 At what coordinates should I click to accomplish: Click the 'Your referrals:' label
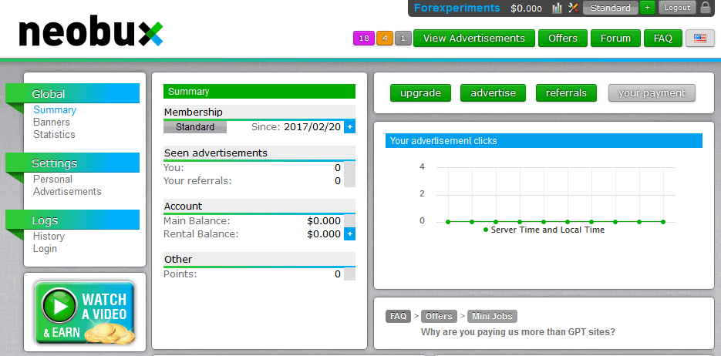click(x=197, y=181)
